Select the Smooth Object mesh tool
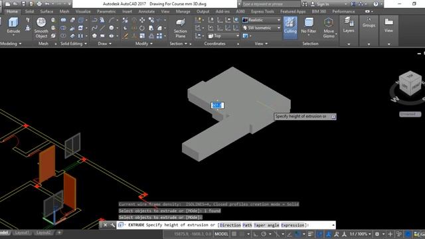 pos(41,28)
